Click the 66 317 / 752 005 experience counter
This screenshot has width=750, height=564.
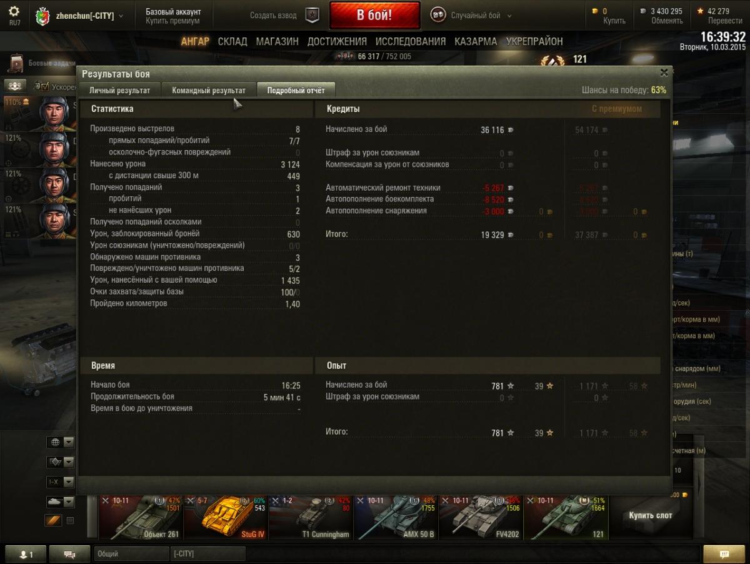[384, 56]
